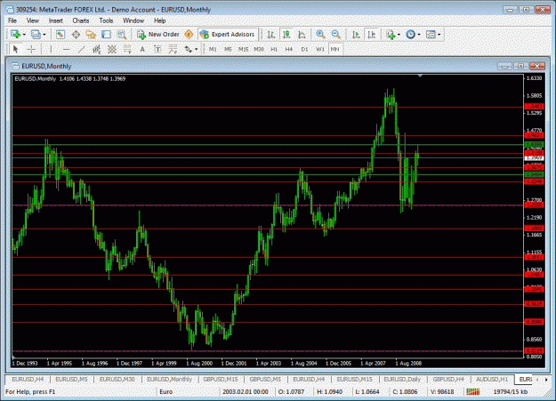Open the Navigator folder-star icon
The height and width of the screenshot is (401, 556).
(x=91, y=35)
